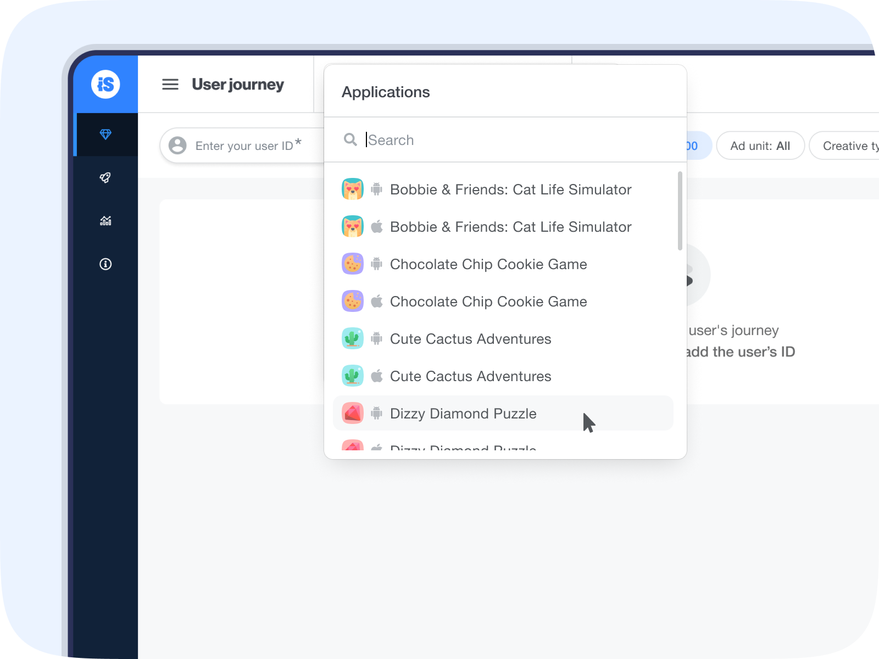The height and width of the screenshot is (659, 879).
Task: Open the chart analytics sidebar icon
Action: tap(105, 221)
